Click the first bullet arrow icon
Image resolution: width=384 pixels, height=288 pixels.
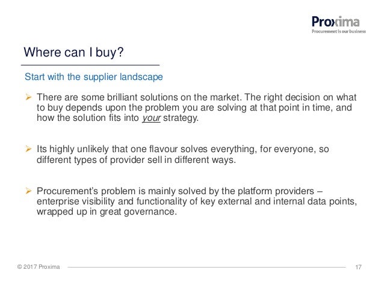pyautogui.click(x=28, y=97)
